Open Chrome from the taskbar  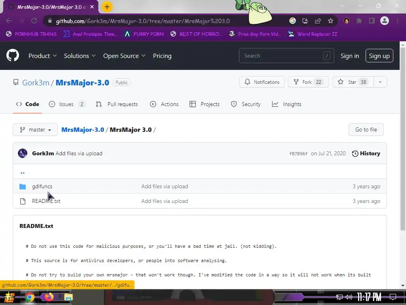click(x=29, y=297)
